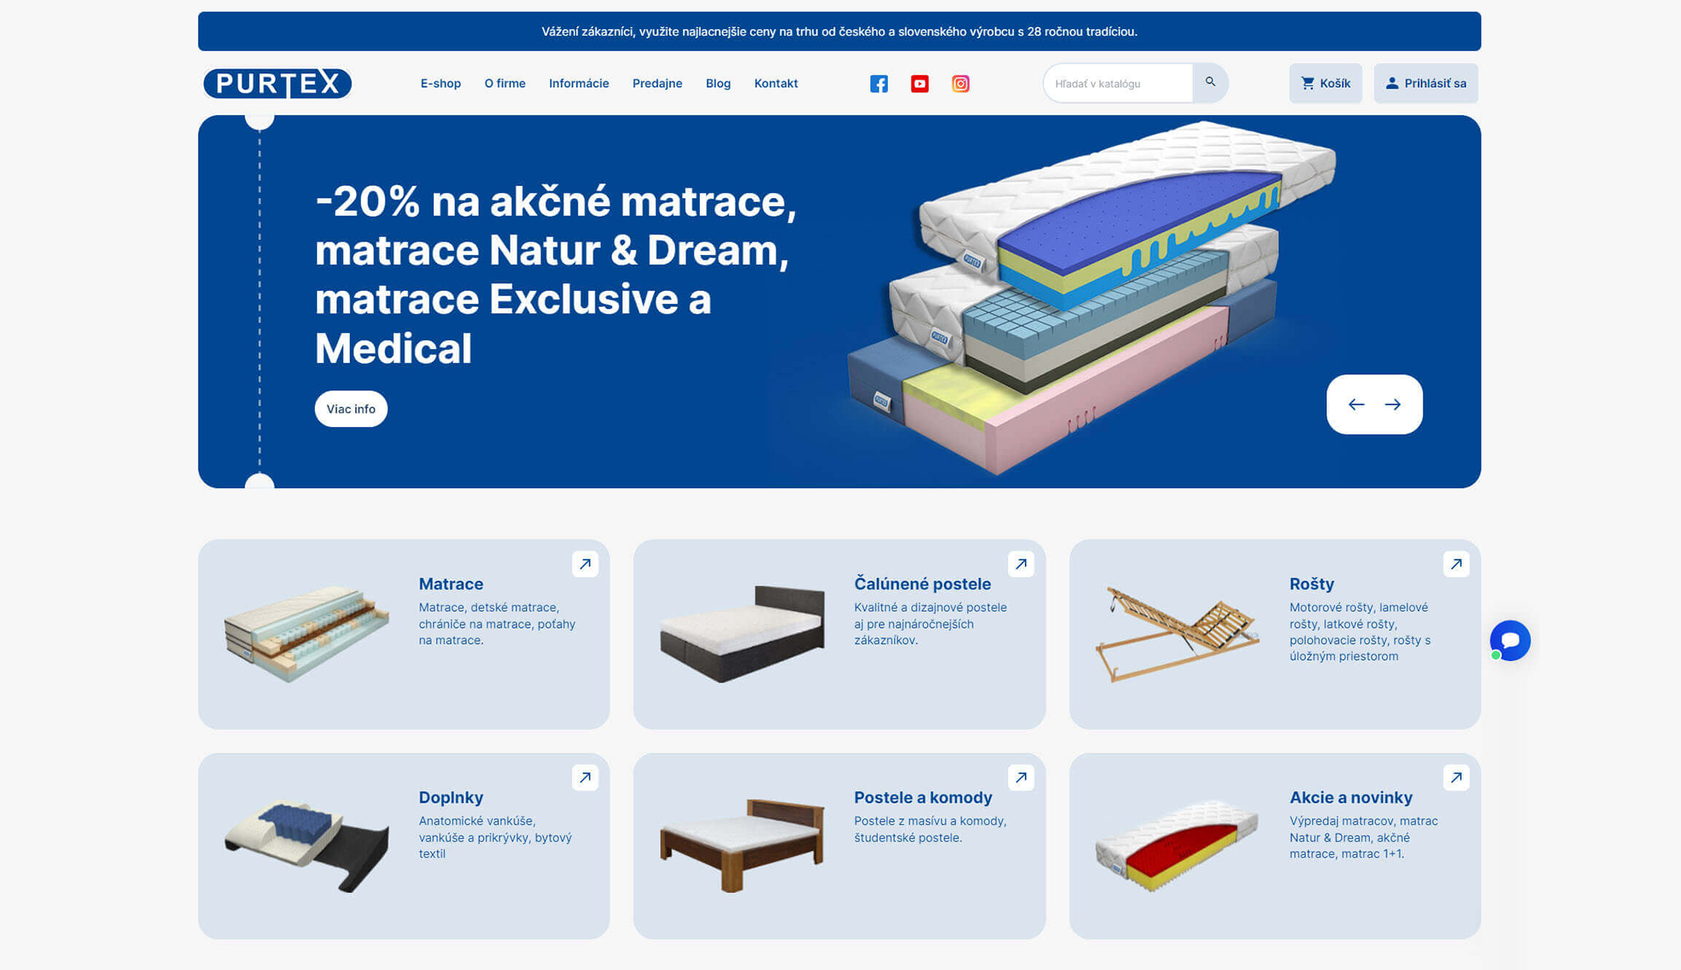Open the Purtex YouTube channel icon
Image resolution: width=1681 pixels, height=970 pixels.
[x=919, y=84]
